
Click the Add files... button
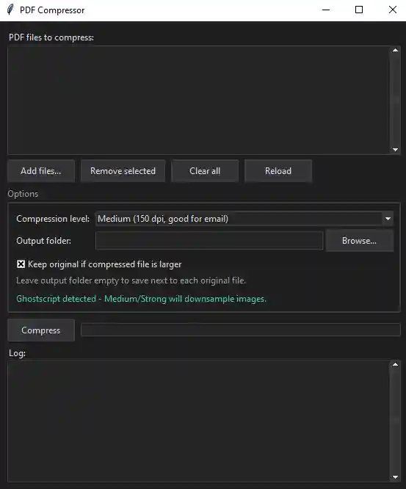(41, 171)
